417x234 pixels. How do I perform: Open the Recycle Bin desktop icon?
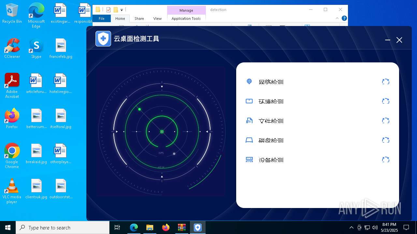[x=12, y=13]
